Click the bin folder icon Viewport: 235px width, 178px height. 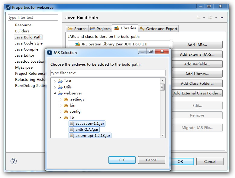pos(66,105)
